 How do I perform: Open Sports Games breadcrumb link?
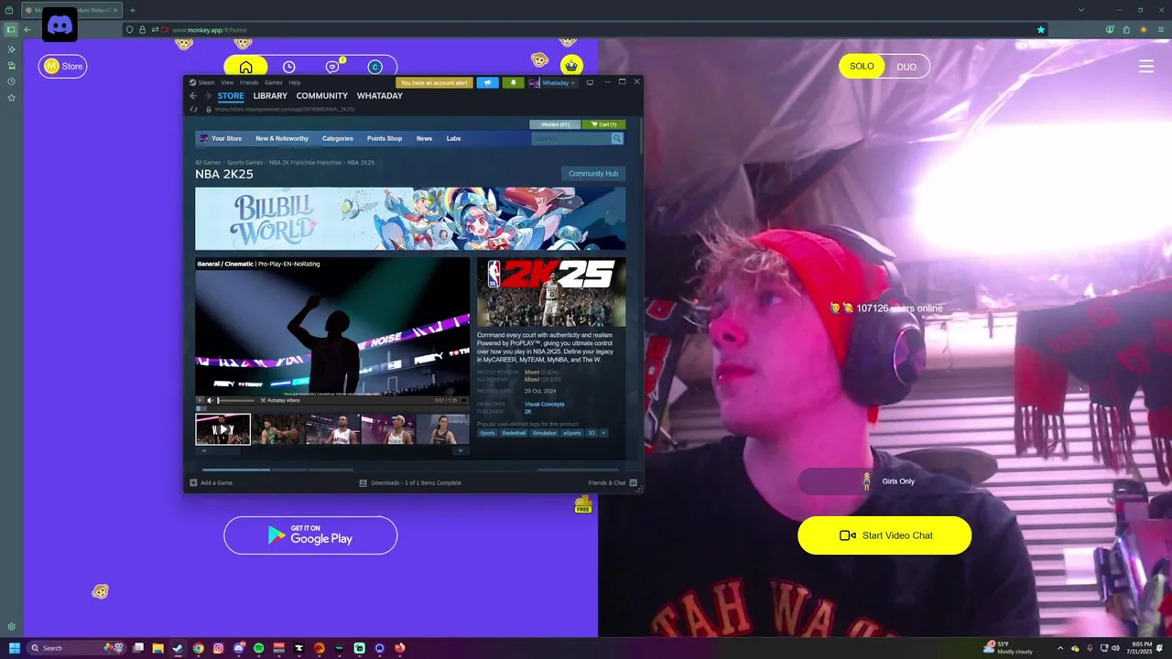[x=245, y=162]
